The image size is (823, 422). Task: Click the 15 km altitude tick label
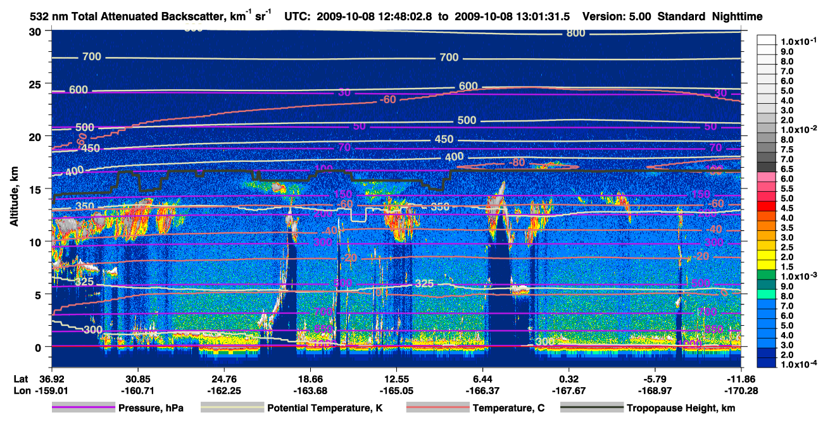(x=35, y=189)
